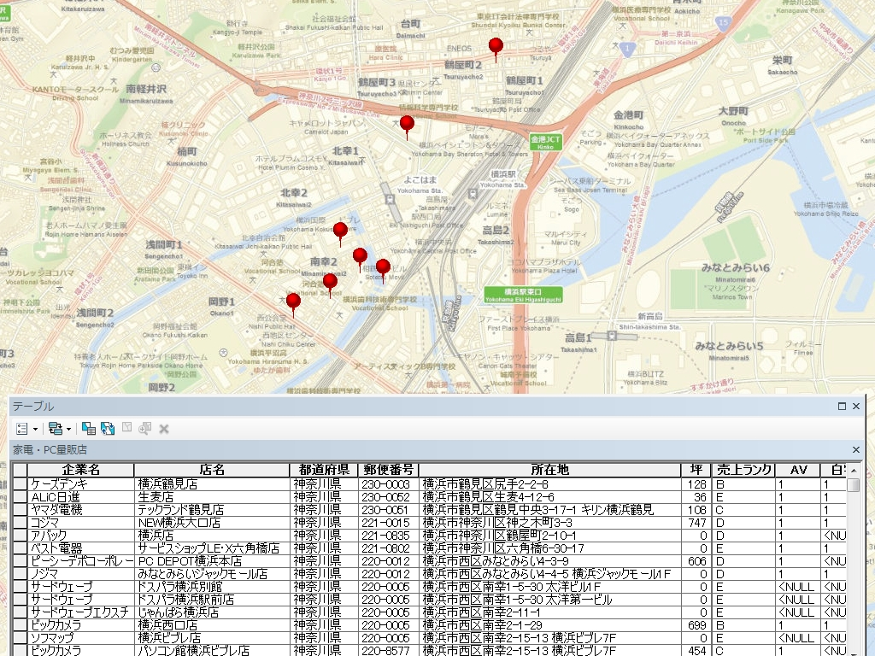The image size is (875, 656).
Task: Select the row for ヤマダ電機
Action: pyautogui.click(x=21, y=510)
